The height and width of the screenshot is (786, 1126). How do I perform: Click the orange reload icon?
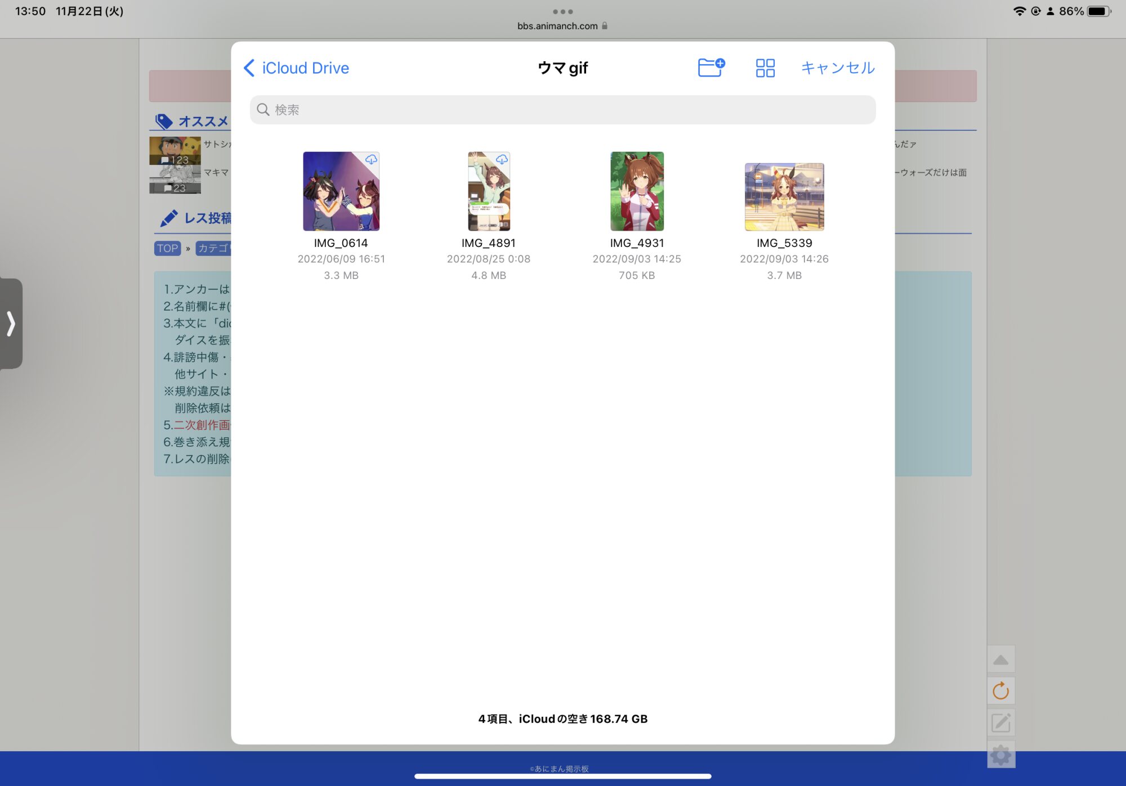coord(1000,691)
